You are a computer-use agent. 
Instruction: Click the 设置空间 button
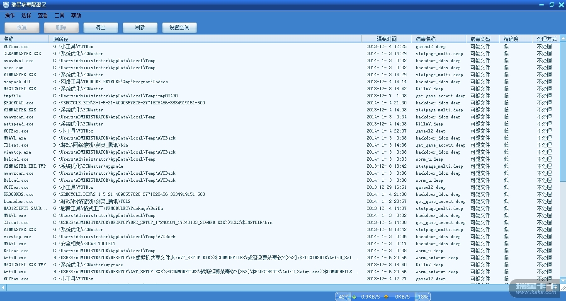point(179,28)
